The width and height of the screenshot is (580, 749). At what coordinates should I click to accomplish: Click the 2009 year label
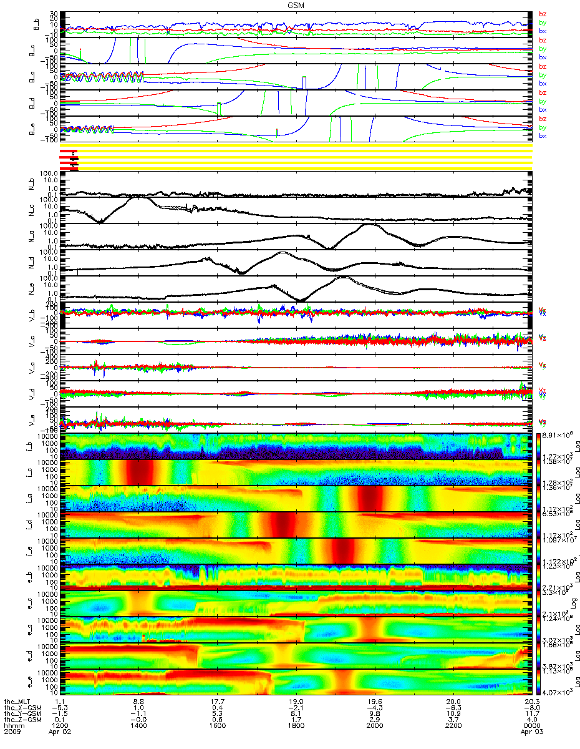[x=12, y=732]
